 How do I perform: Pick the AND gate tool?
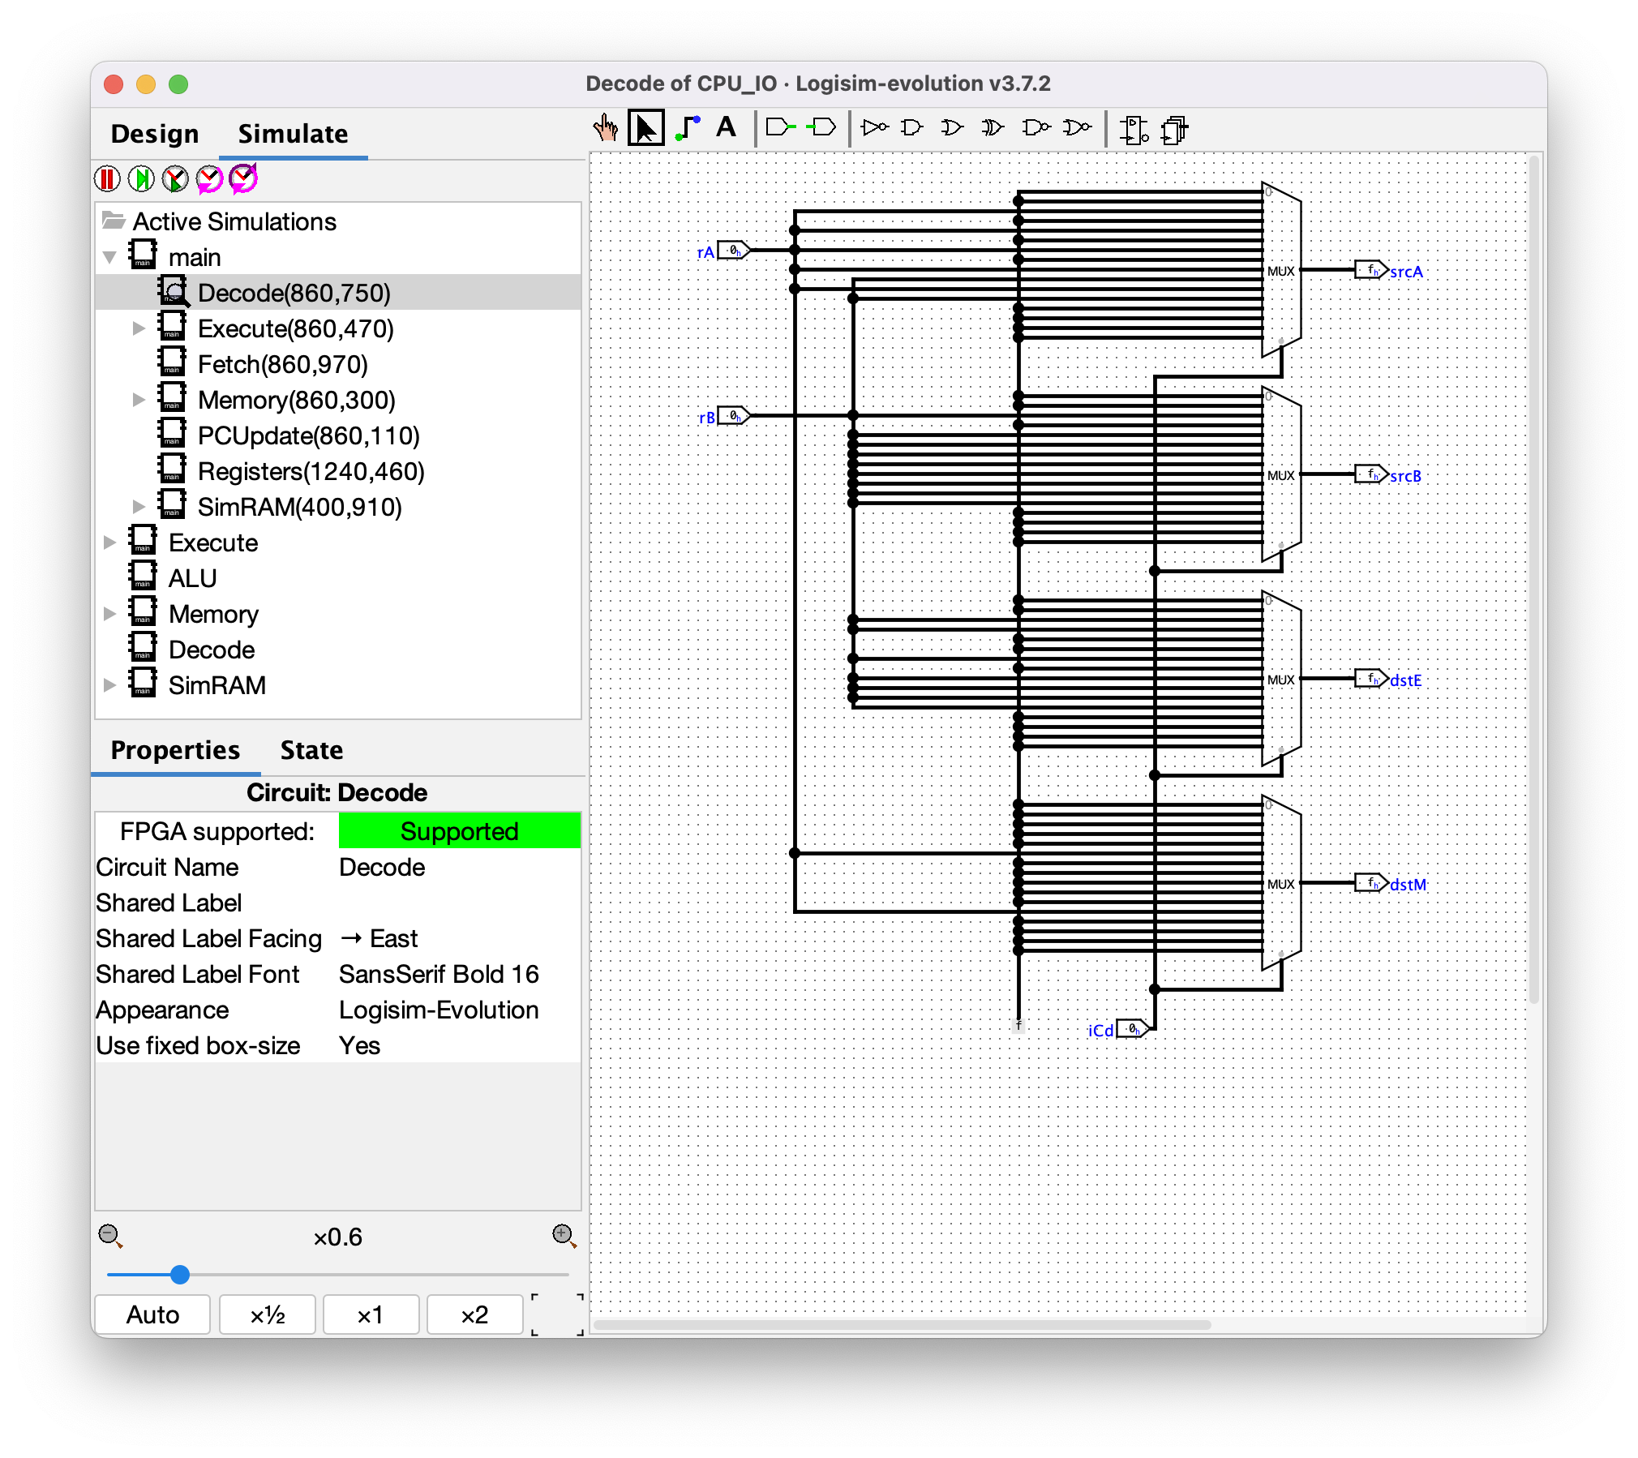click(x=911, y=127)
